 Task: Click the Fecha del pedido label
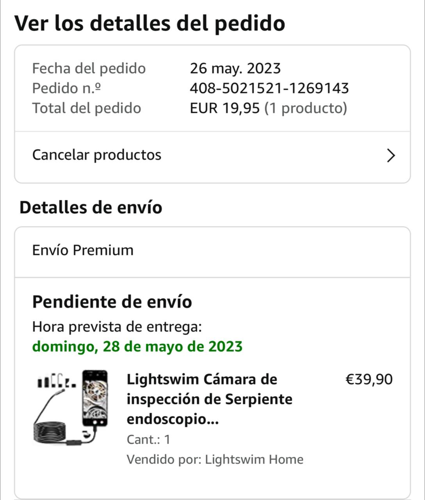[89, 68]
